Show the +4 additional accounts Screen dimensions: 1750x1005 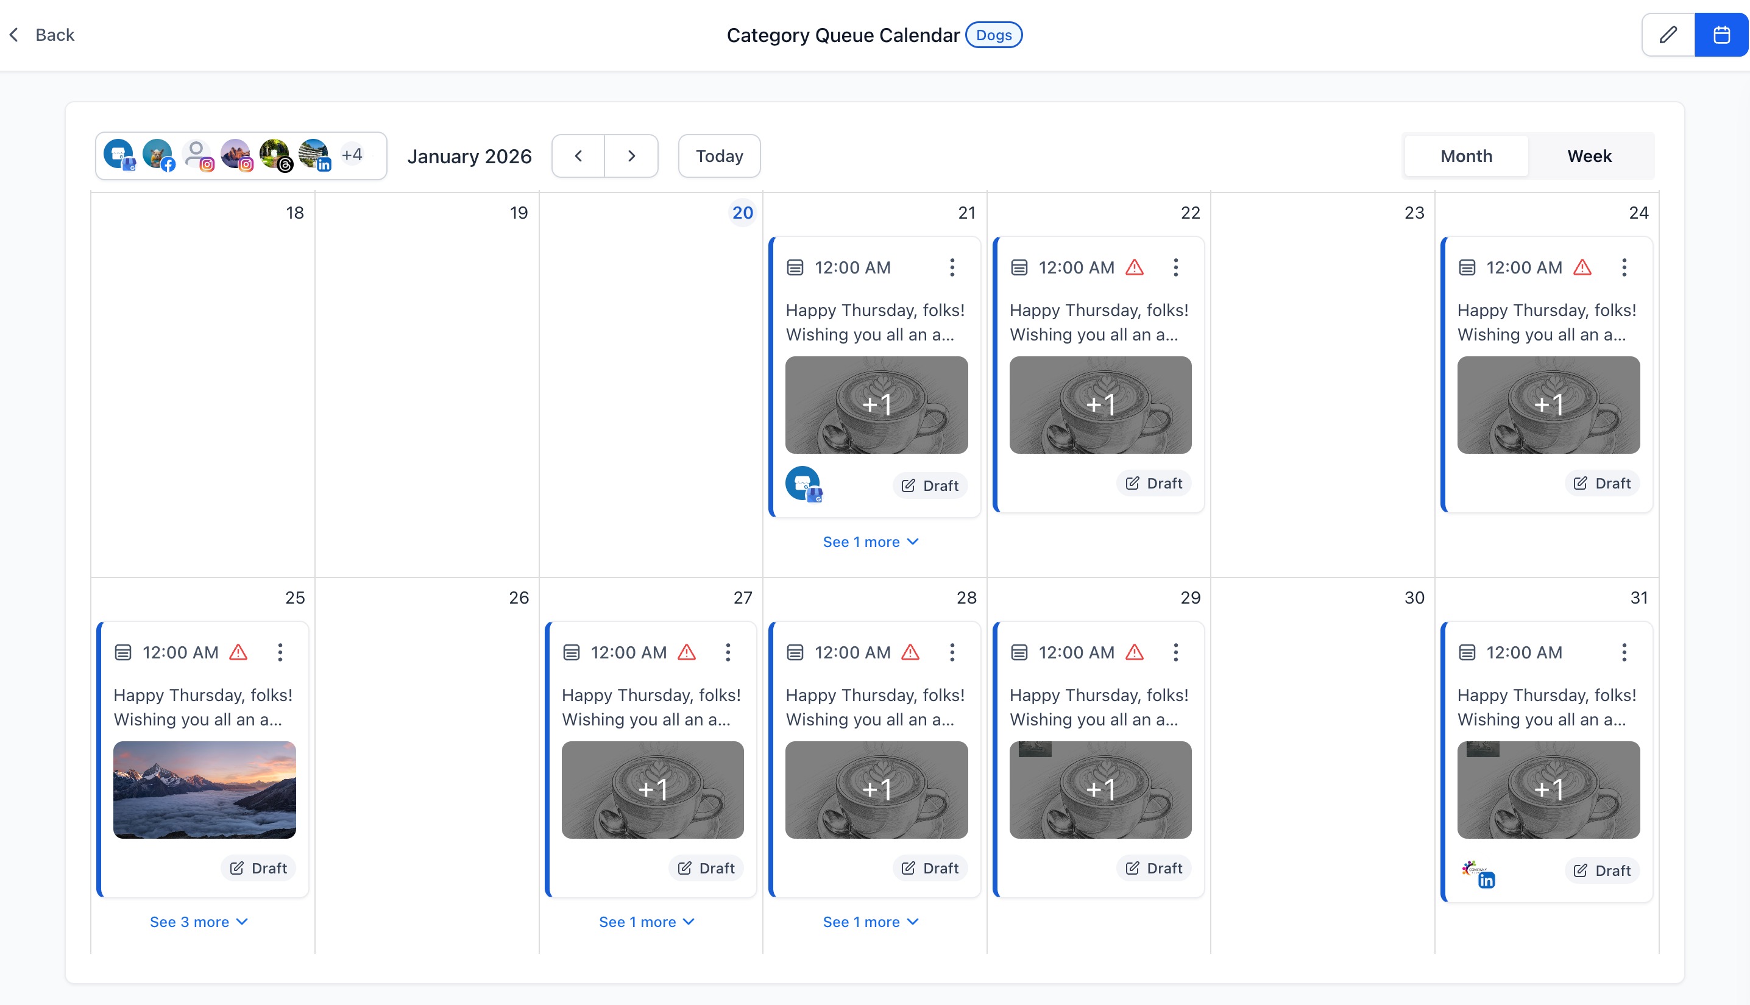(352, 155)
